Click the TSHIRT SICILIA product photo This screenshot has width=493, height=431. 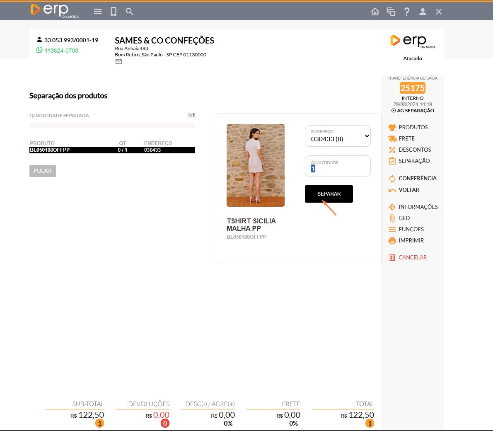point(256,165)
